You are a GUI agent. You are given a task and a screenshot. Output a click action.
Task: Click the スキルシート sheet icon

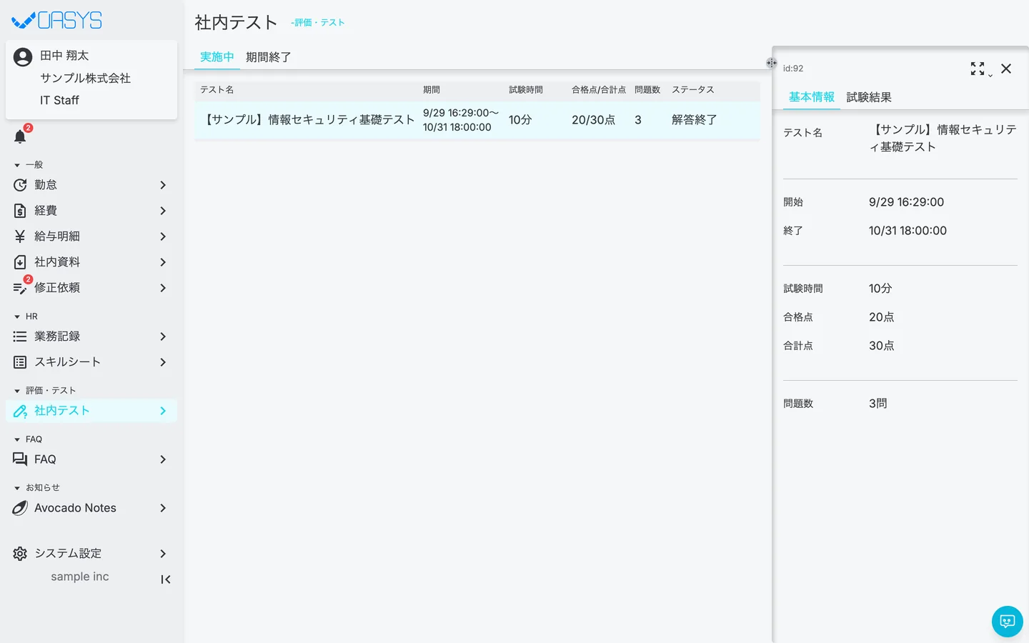(x=20, y=362)
